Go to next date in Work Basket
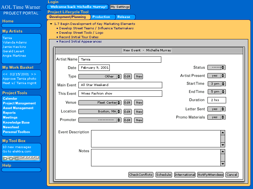Screen dimensions: 253x189 point(34,74)
